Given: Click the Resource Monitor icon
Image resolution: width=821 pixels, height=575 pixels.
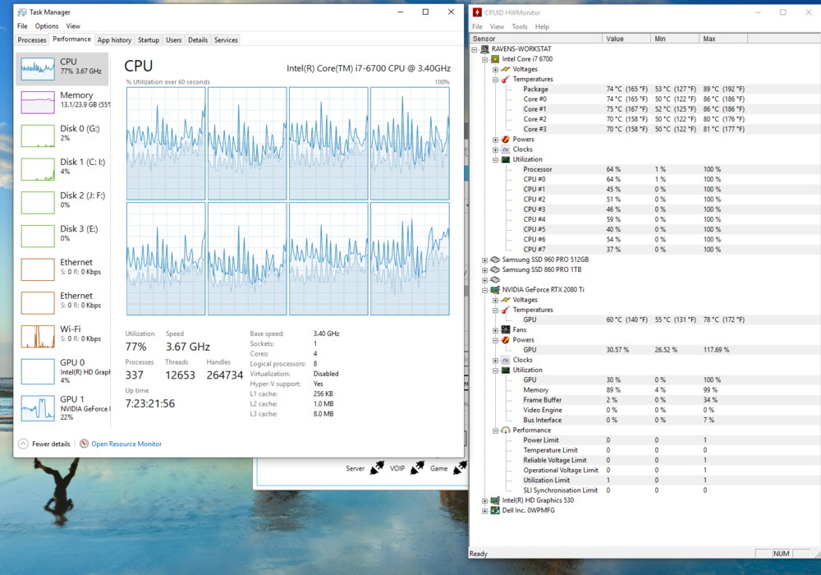Looking at the screenshot, I should pos(84,444).
